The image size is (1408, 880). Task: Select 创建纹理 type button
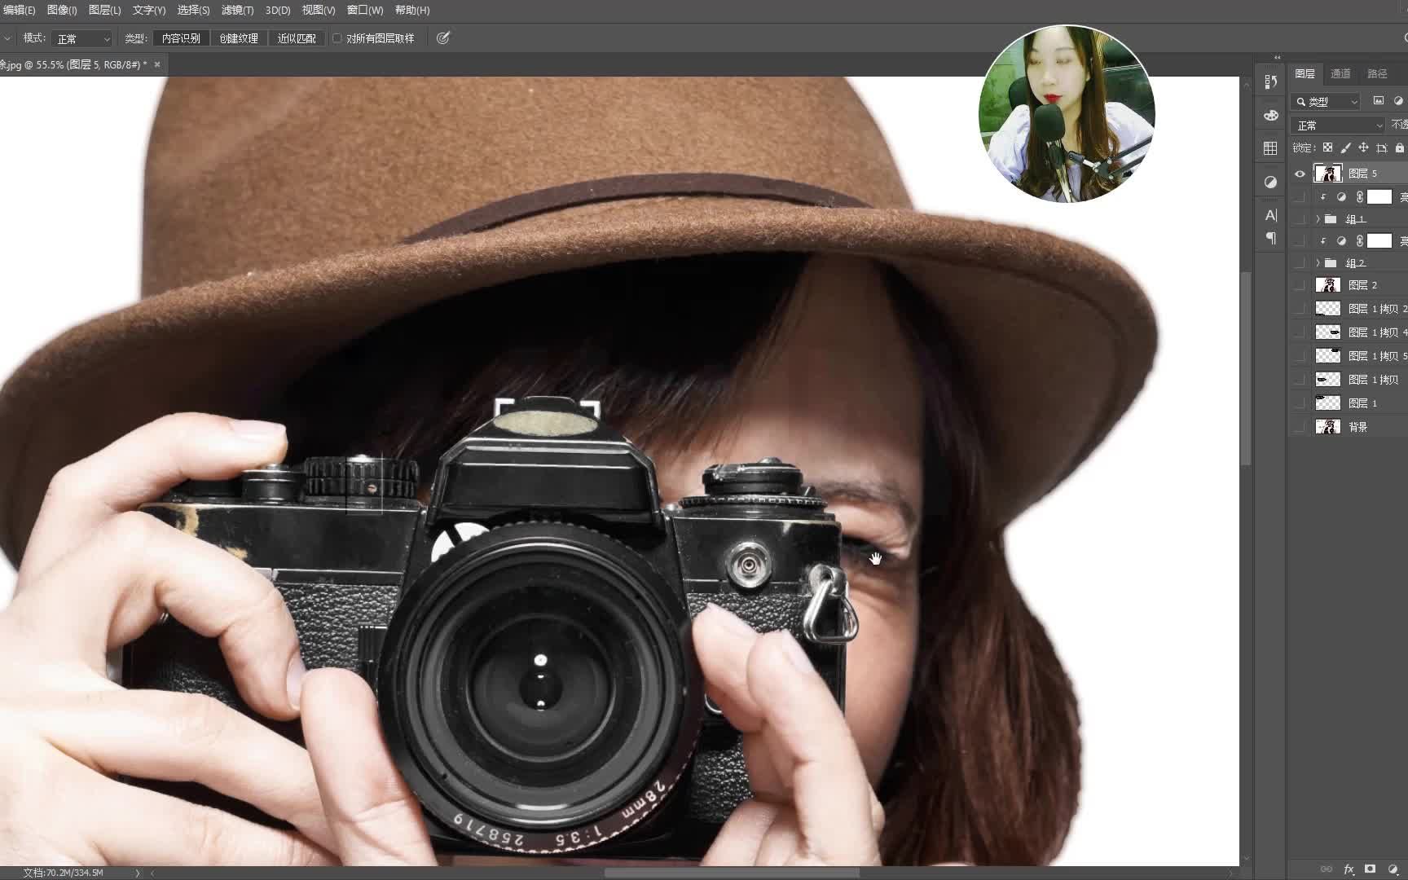coord(239,38)
